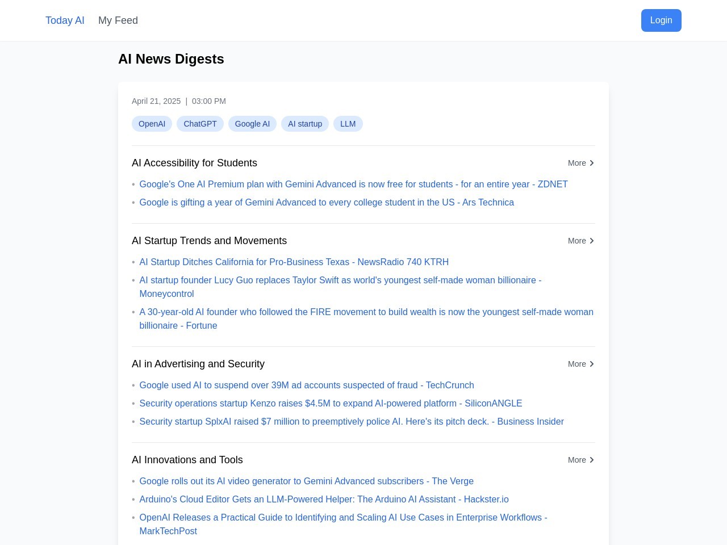Click More for AI Startup Trends and Movements
The width and height of the screenshot is (727, 545).
pos(581,241)
